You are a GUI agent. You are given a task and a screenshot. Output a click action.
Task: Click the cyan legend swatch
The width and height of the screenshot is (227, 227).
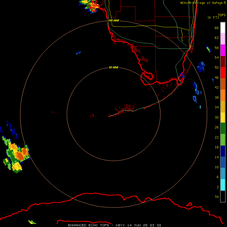click(x=223, y=185)
